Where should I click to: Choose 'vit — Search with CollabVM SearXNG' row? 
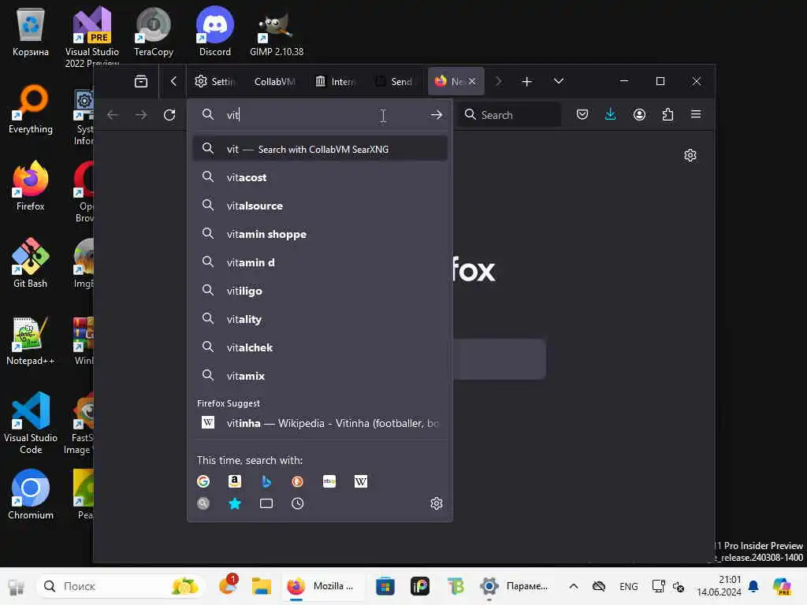[x=320, y=149]
